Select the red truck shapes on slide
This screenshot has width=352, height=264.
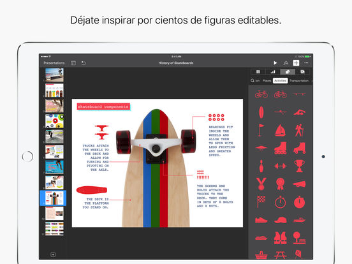tap(101, 132)
